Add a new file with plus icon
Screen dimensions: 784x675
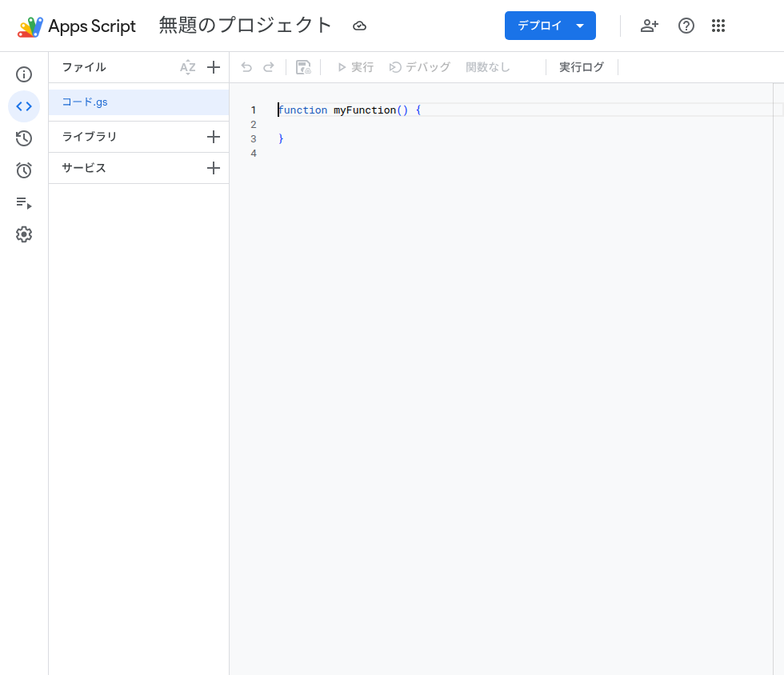[x=214, y=67]
